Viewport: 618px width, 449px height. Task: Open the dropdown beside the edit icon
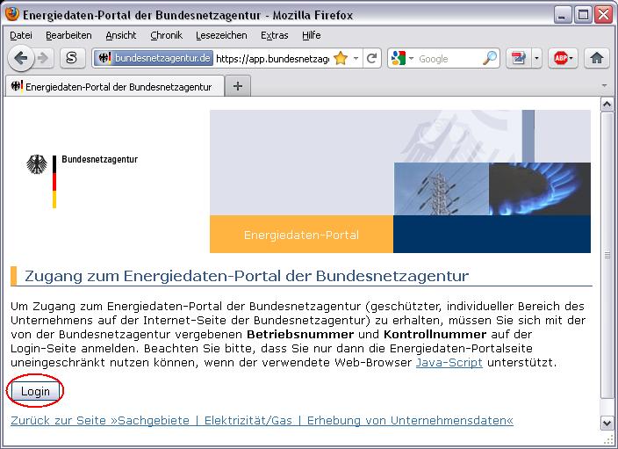pos(536,58)
